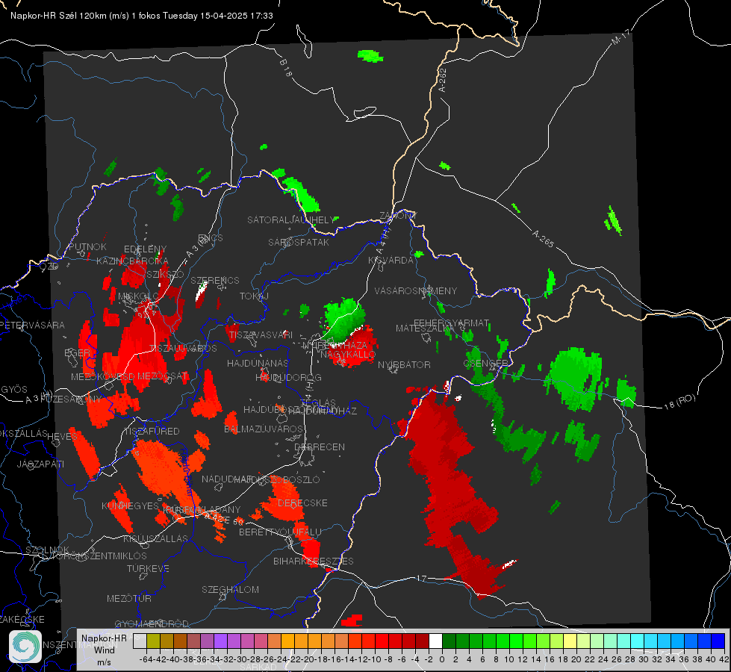The height and width of the screenshot is (672, 731).
Task: Select the SZERENCS town label
Action: click(x=215, y=280)
